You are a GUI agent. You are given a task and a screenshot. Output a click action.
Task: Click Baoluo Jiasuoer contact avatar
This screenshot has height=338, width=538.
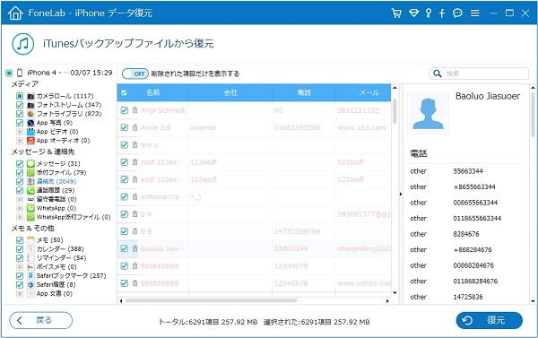tap(428, 113)
